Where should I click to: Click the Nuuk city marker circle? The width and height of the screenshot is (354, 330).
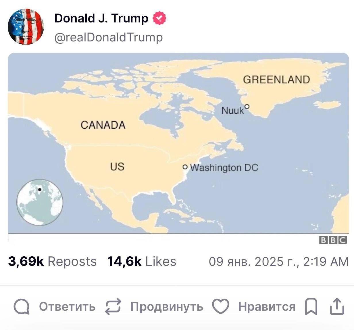247,107
